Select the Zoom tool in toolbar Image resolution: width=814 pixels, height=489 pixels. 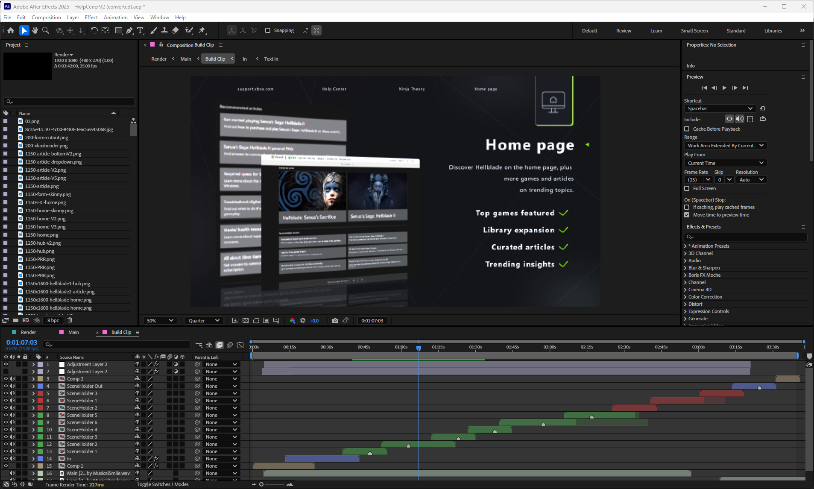coord(46,30)
